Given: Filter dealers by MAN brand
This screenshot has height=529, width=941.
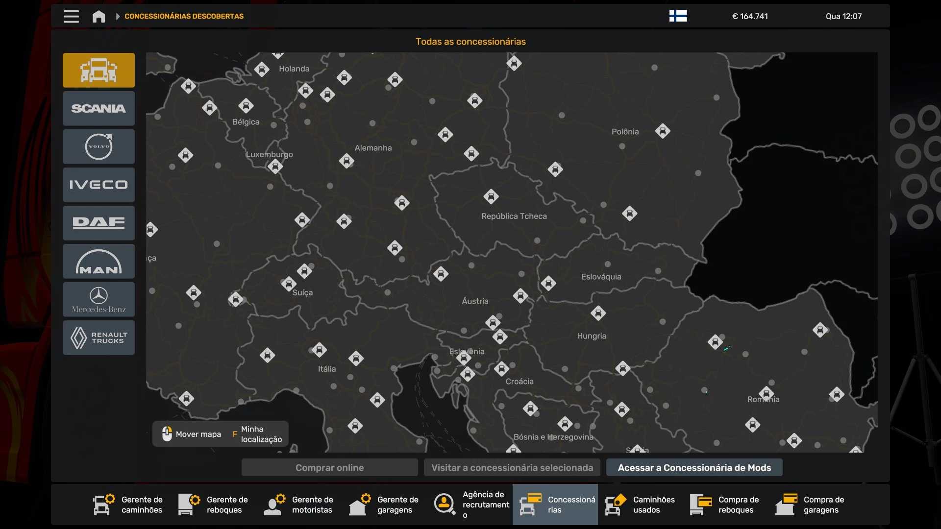Looking at the screenshot, I should [x=99, y=261].
